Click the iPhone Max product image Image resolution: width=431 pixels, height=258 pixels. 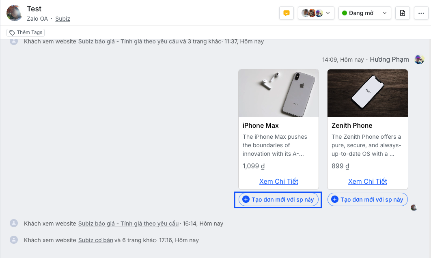[x=278, y=93]
